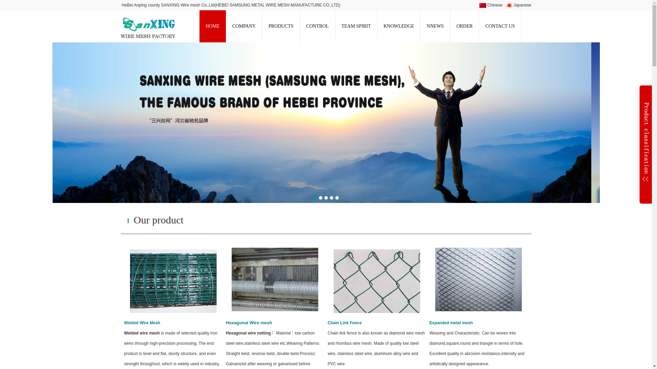
Task: Click the SanXing Wire Mesh Factory logo
Action: click(x=148, y=27)
